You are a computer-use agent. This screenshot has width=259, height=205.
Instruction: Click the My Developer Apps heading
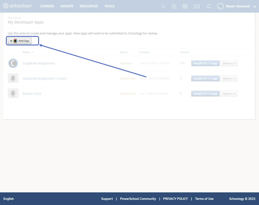[26, 22]
